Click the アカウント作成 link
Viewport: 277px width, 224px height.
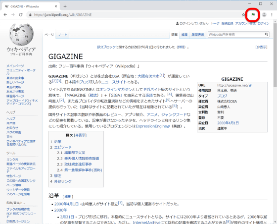[245, 23]
